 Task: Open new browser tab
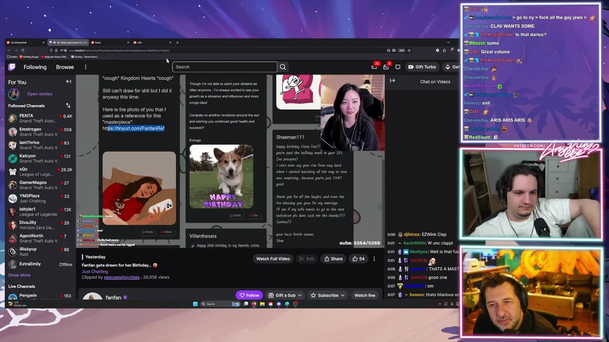point(177,42)
